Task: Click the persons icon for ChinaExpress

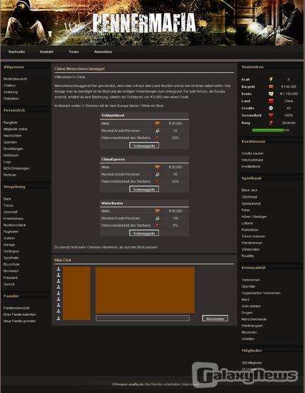Action: pos(157,174)
